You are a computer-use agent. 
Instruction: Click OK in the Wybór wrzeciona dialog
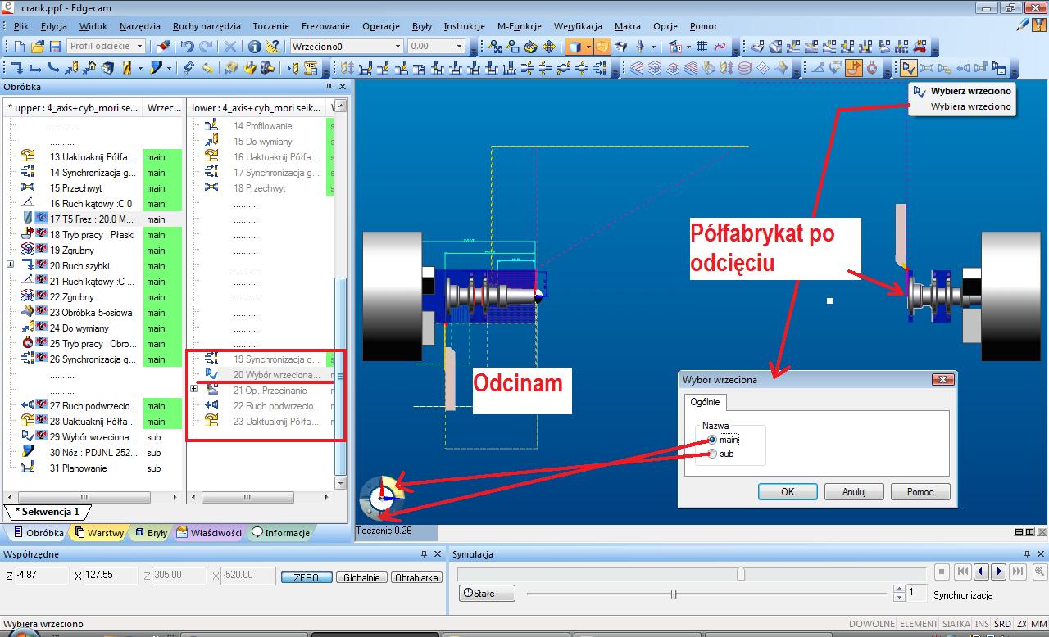point(788,492)
